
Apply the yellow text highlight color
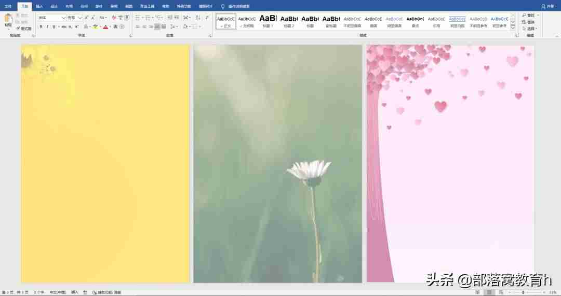pyautogui.click(x=95, y=27)
